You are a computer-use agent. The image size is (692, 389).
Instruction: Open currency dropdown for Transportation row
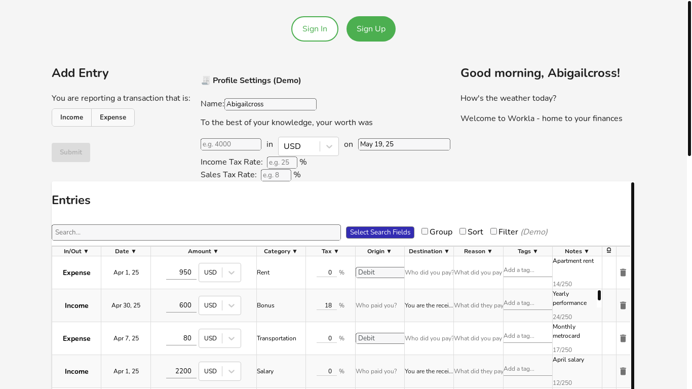pos(220,338)
